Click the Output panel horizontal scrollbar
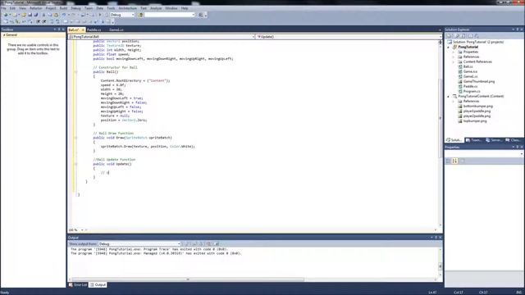 pyautogui.click(x=188, y=279)
